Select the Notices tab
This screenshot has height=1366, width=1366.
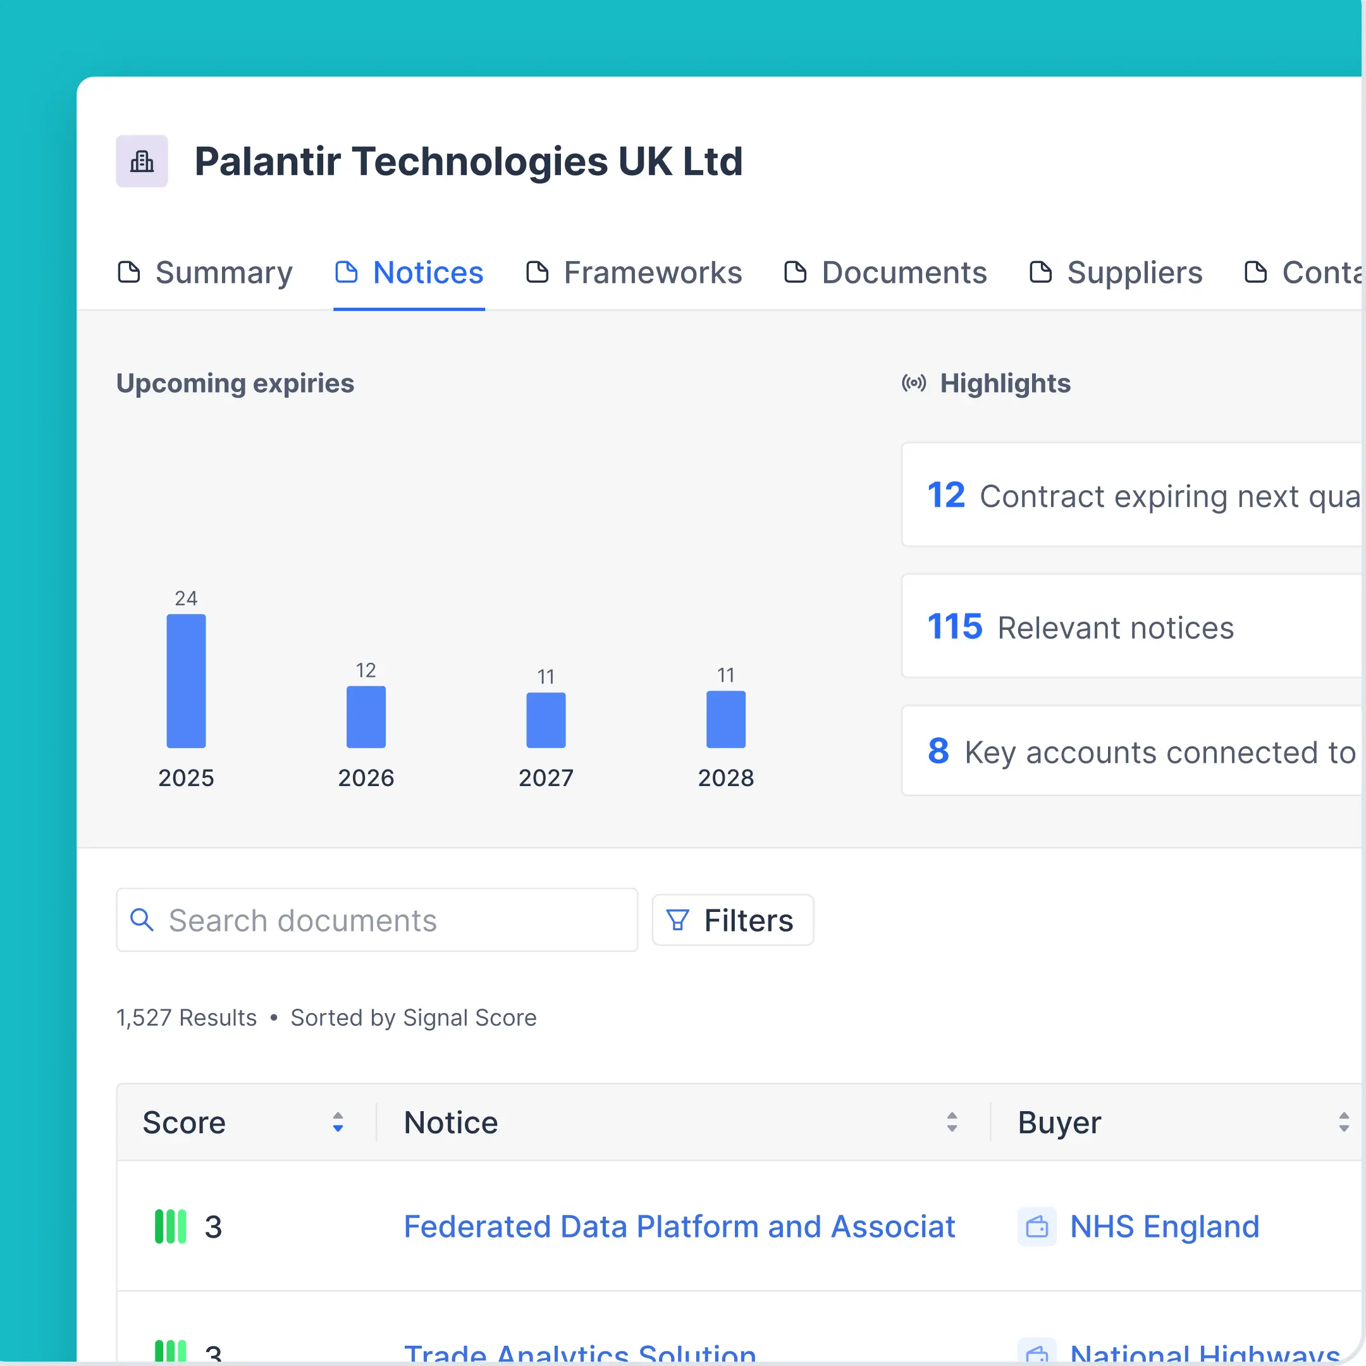[409, 273]
